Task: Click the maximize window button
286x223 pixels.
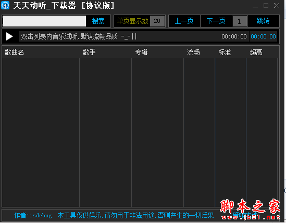Action: [x=266, y=6]
